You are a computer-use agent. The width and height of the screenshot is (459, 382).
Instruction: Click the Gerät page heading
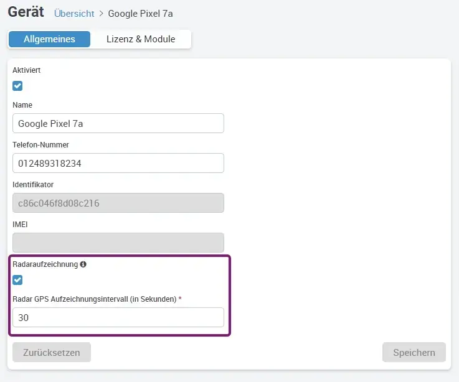pyautogui.click(x=26, y=12)
